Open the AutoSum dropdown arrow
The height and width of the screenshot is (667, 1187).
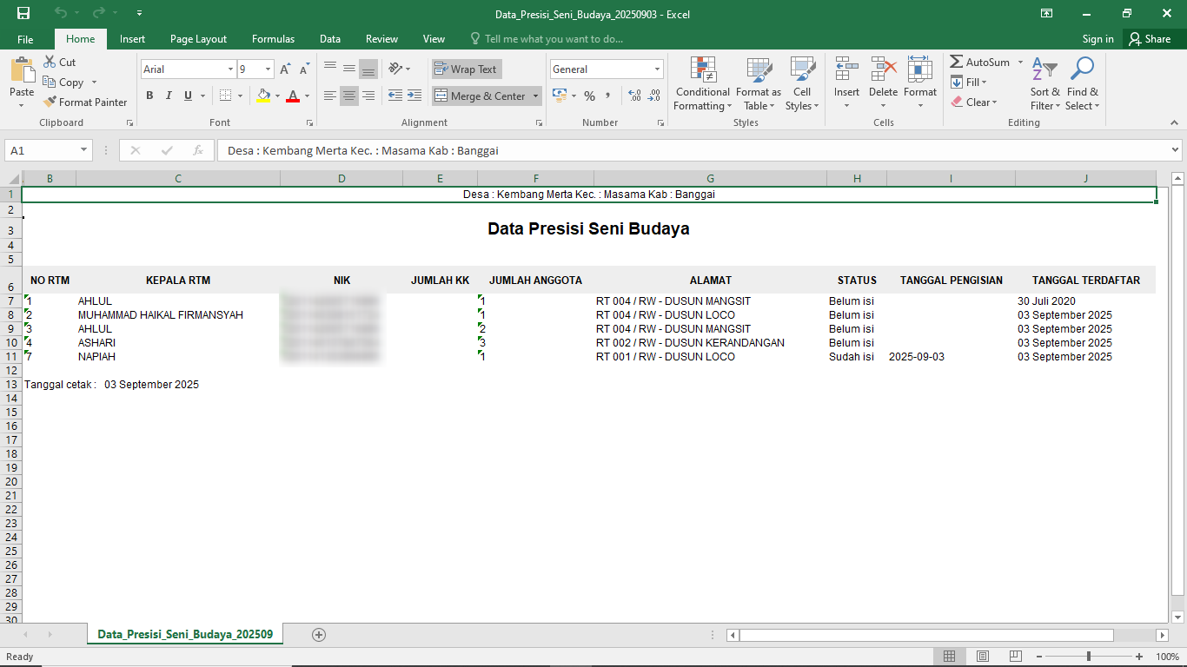tap(1021, 63)
